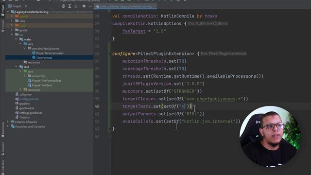This screenshot has width=311, height=175.
Task: Open the Bookmarks tool window
Action: click(2, 130)
